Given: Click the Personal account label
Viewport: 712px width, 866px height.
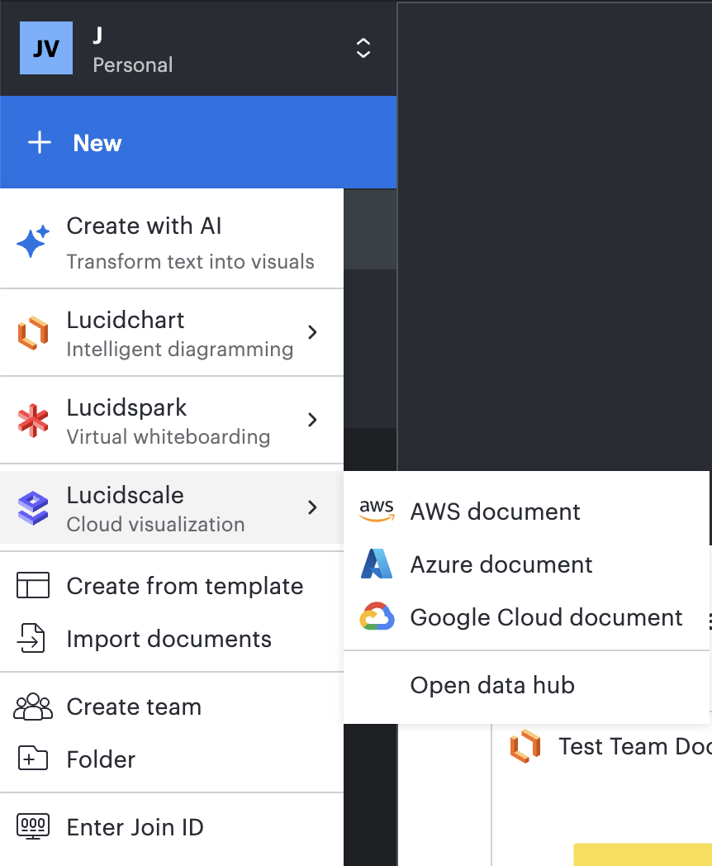Looking at the screenshot, I should click(132, 65).
